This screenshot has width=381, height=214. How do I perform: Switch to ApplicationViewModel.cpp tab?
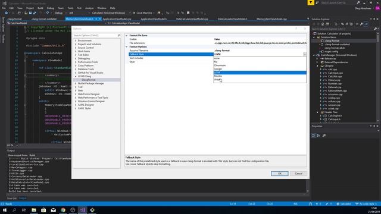point(117,18)
